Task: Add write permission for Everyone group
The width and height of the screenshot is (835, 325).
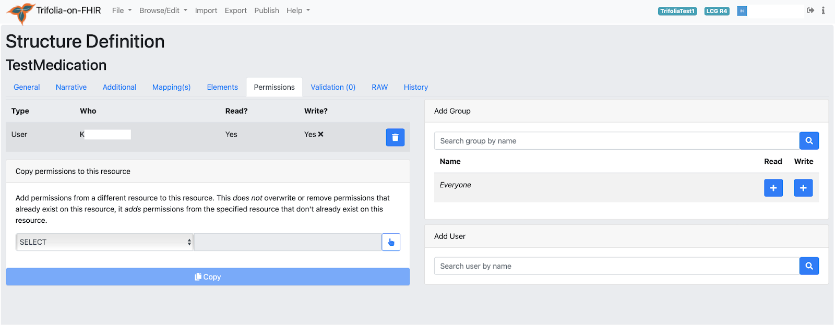Action: [803, 188]
